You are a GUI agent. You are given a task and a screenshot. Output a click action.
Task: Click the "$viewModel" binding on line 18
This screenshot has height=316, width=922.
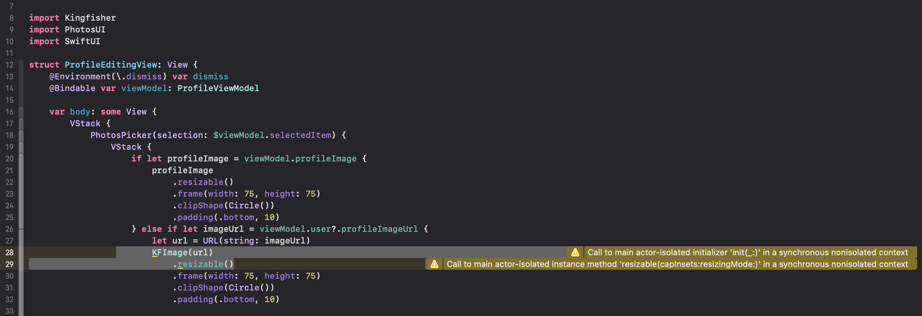tap(239, 135)
